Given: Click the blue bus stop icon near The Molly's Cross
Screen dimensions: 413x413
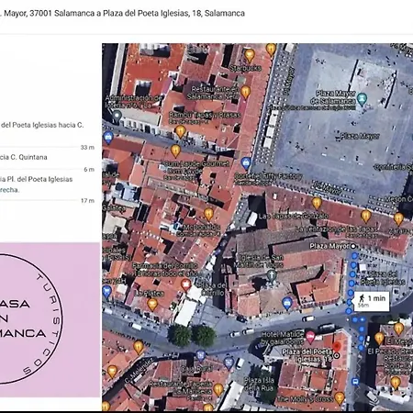Looking at the screenshot, I should tap(355, 382).
